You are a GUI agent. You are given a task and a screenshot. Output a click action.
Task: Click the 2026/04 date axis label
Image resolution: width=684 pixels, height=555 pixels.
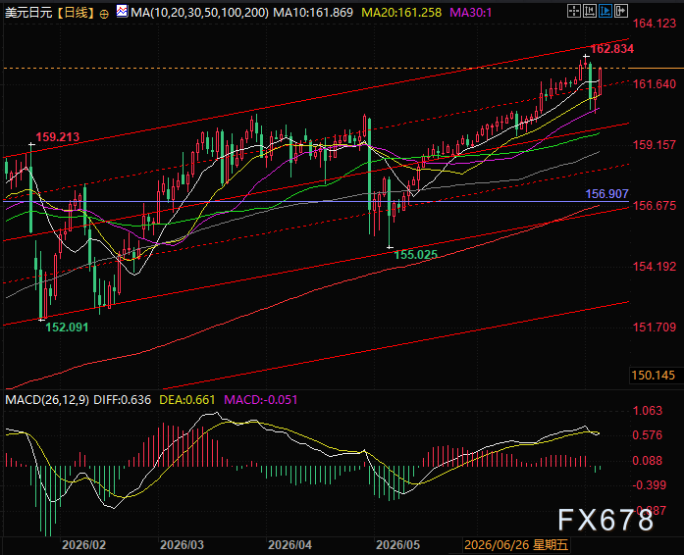click(x=289, y=545)
